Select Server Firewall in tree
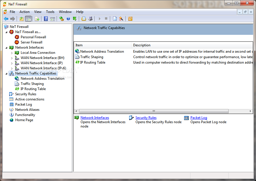 coord(31,42)
